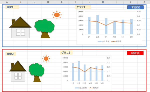Select the グラフ2 text label
This screenshot has height=92, width=150.
coord(66,52)
